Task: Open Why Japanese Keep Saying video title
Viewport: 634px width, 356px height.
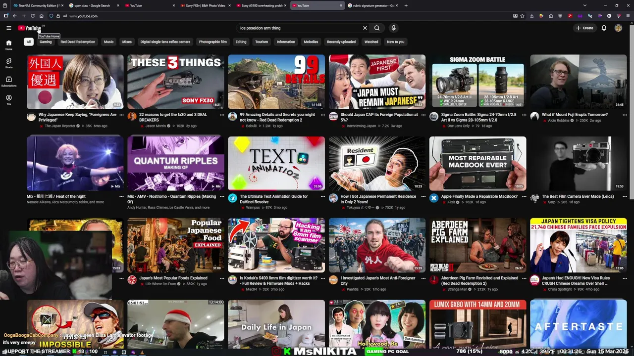Action: pos(77,117)
